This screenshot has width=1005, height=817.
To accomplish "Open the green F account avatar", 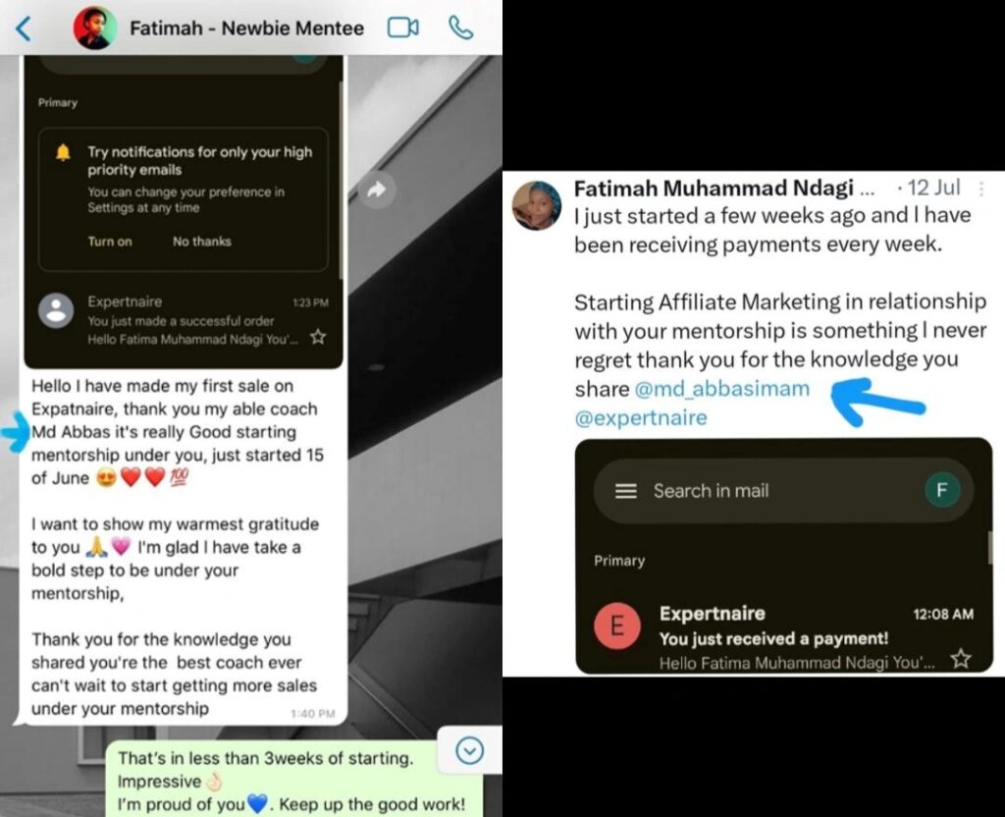I will click(942, 491).
